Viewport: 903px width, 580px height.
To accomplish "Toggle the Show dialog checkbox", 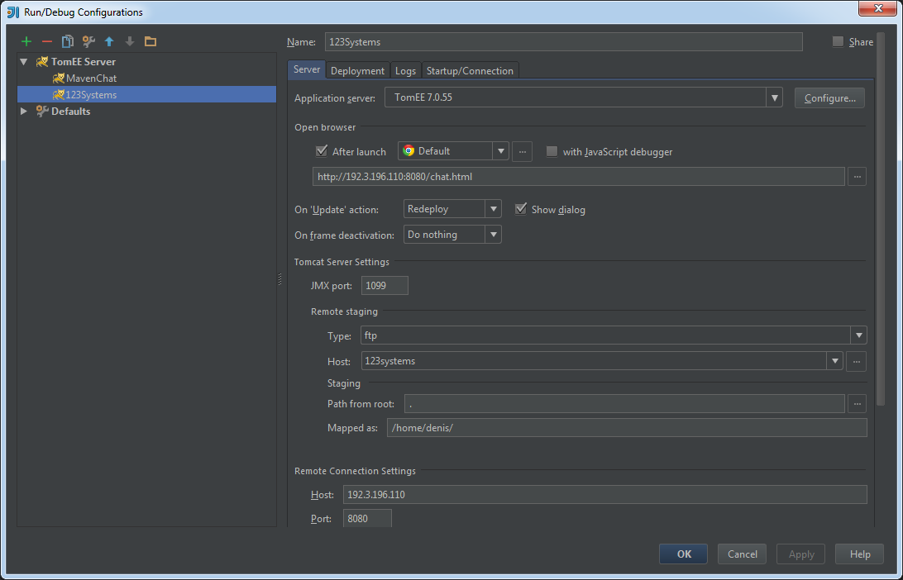I will coord(521,209).
